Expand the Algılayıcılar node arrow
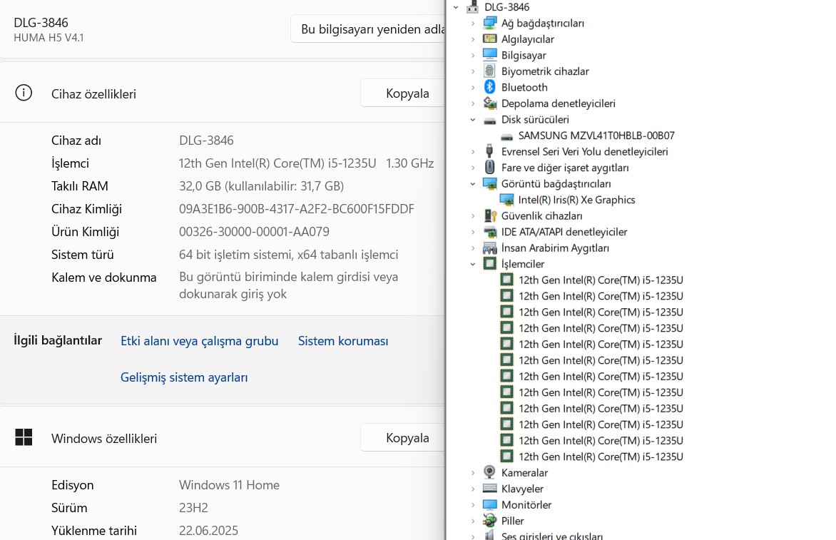Viewport: 836px width, 540px height. point(473,39)
